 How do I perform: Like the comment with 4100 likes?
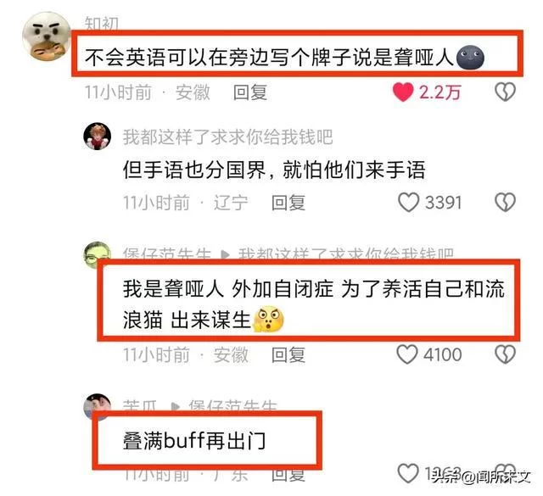coord(407,354)
